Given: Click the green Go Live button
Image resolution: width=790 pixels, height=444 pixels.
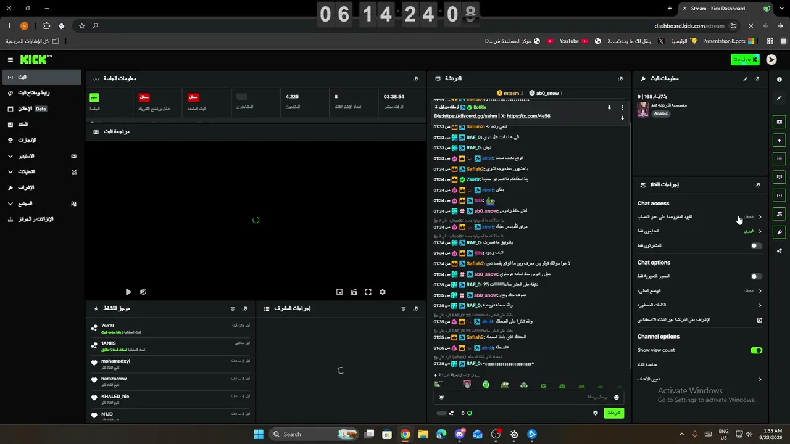Looking at the screenshot, I should (x=745, y=60).
